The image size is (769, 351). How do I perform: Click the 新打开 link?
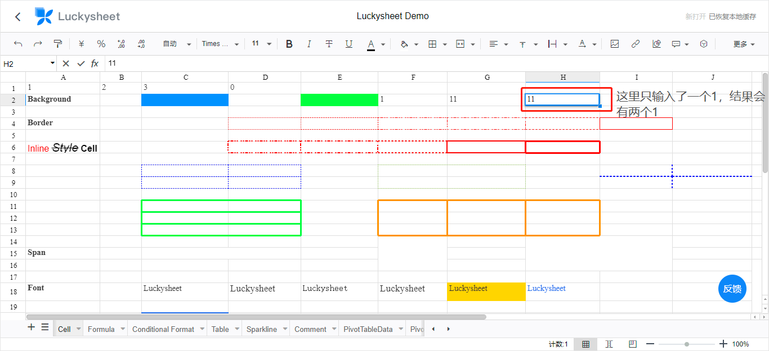tap(695, 17)
